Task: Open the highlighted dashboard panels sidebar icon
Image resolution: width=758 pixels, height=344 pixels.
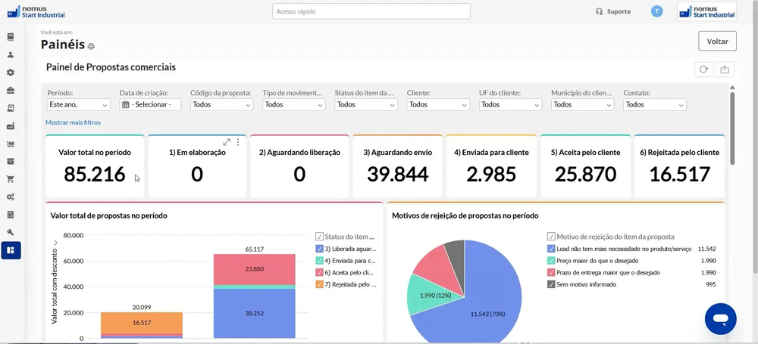Action: coord(11,250)
